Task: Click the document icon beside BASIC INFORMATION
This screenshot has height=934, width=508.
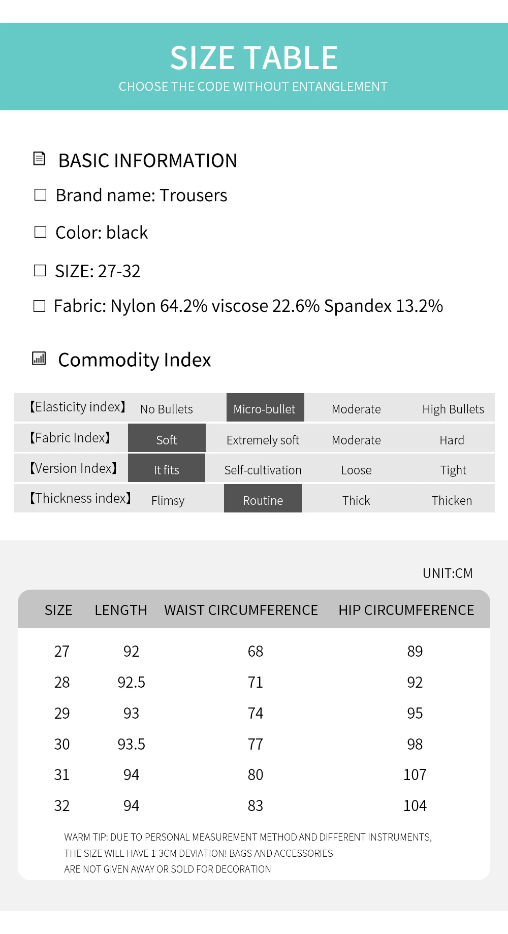Action: 39,159
